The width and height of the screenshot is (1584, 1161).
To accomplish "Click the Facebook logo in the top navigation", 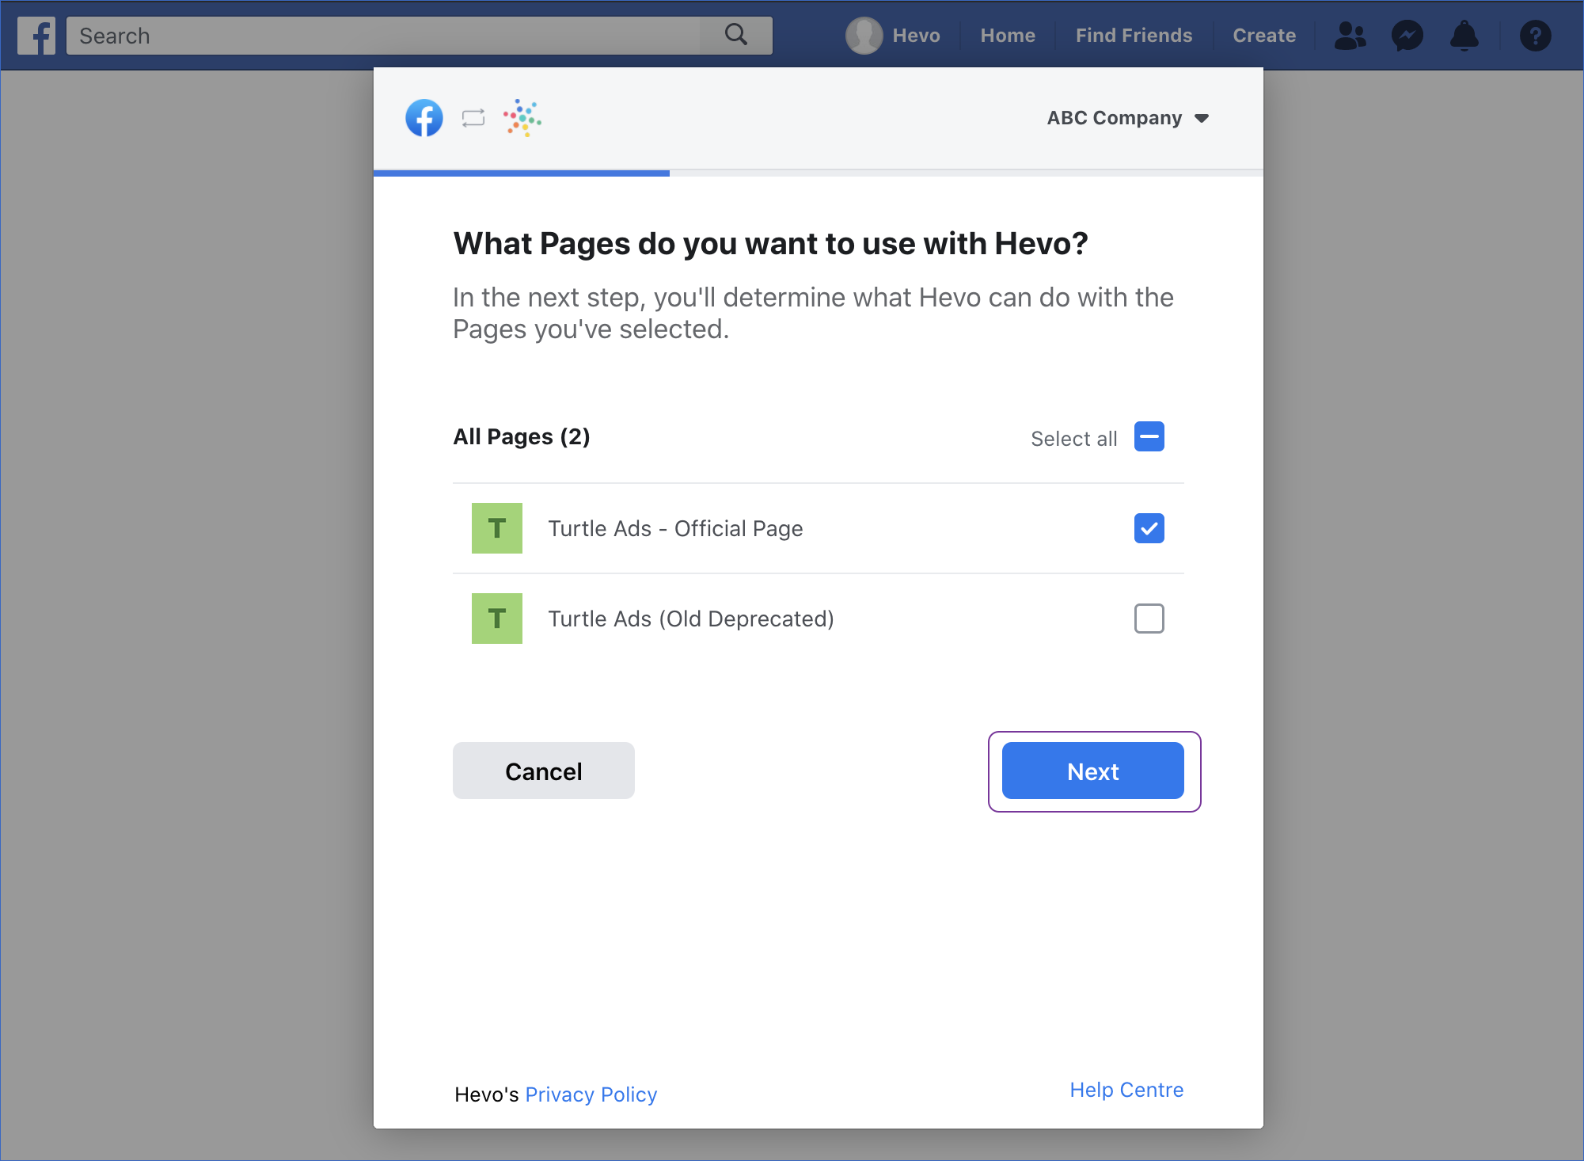I will coord(36,35).
